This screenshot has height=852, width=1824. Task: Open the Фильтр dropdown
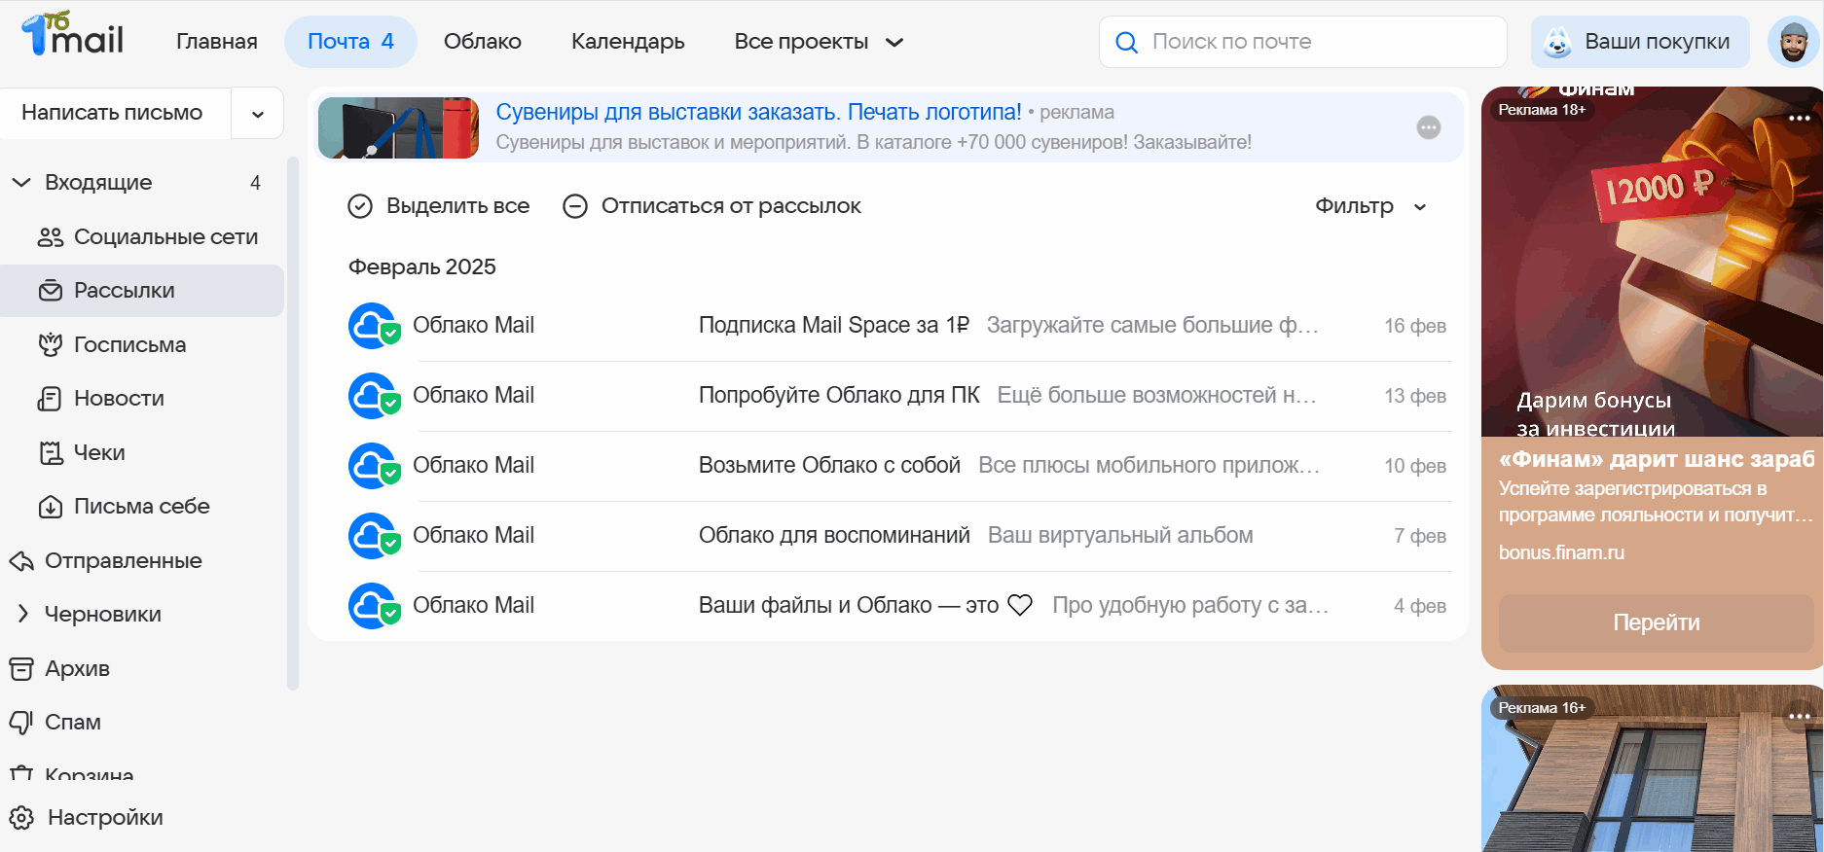tap(1371, 206)
